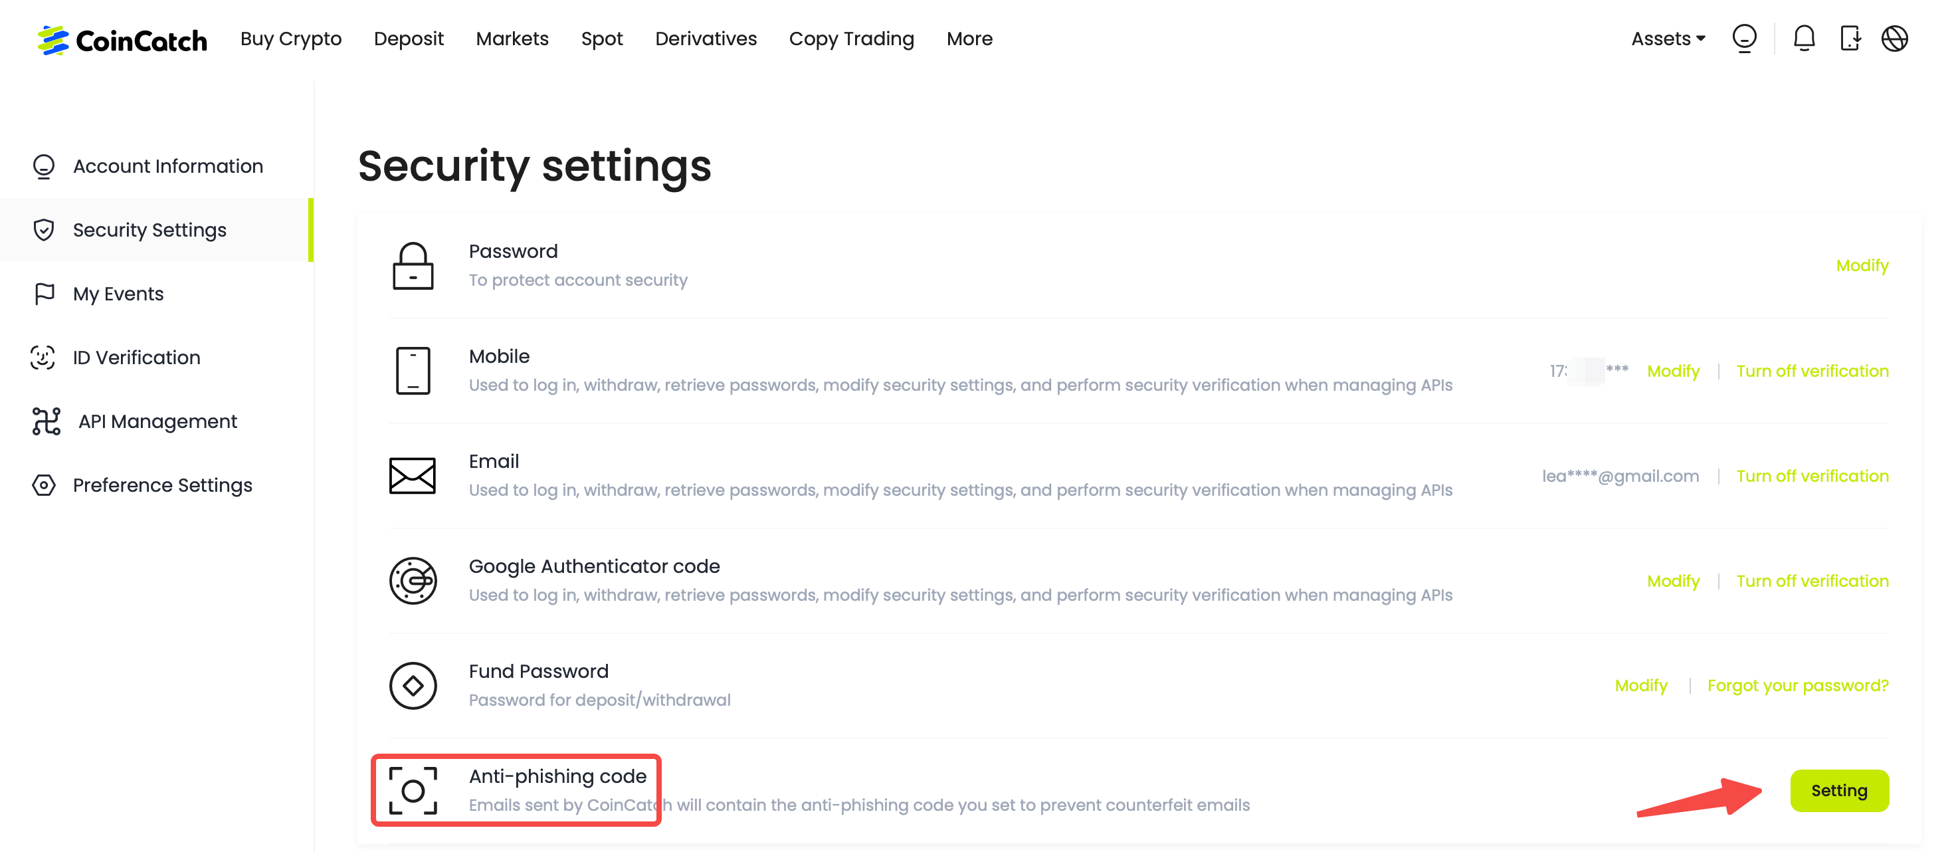Open the Spot trading menu
The image size is (1956, 852).
coord(602,39)
